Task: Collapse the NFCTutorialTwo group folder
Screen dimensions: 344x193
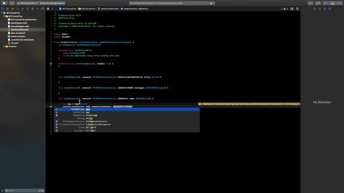Action: point(4,16)
